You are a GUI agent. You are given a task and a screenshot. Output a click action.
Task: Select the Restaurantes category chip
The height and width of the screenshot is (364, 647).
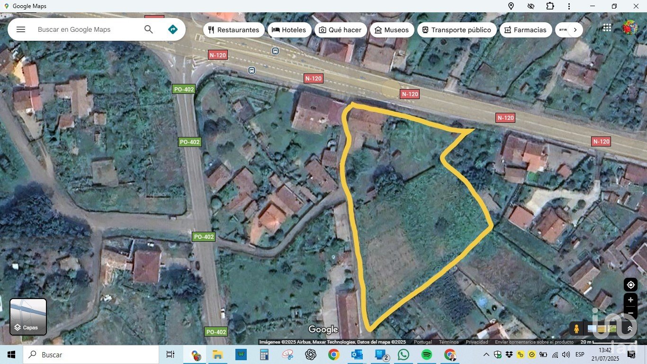point(234,30)
